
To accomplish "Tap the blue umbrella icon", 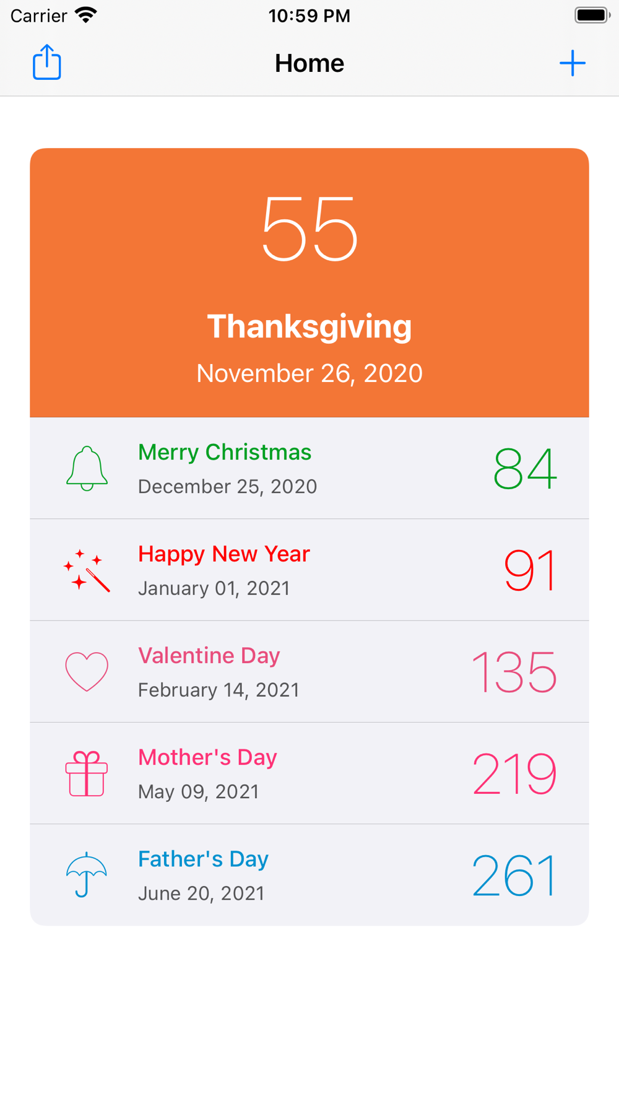I will click(x=87, y=875).
